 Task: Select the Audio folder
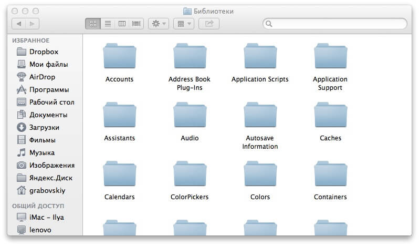[190, 121]
